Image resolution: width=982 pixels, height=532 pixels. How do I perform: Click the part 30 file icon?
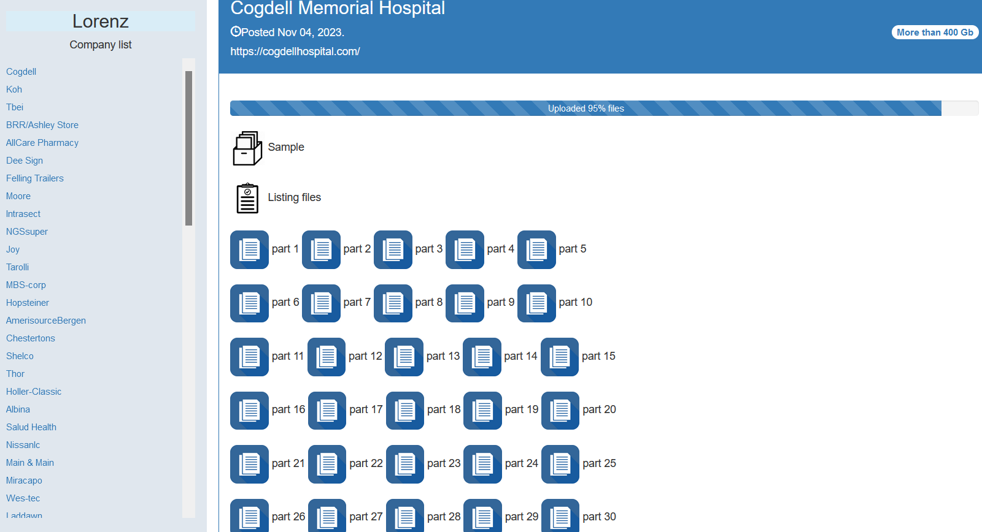560,517
